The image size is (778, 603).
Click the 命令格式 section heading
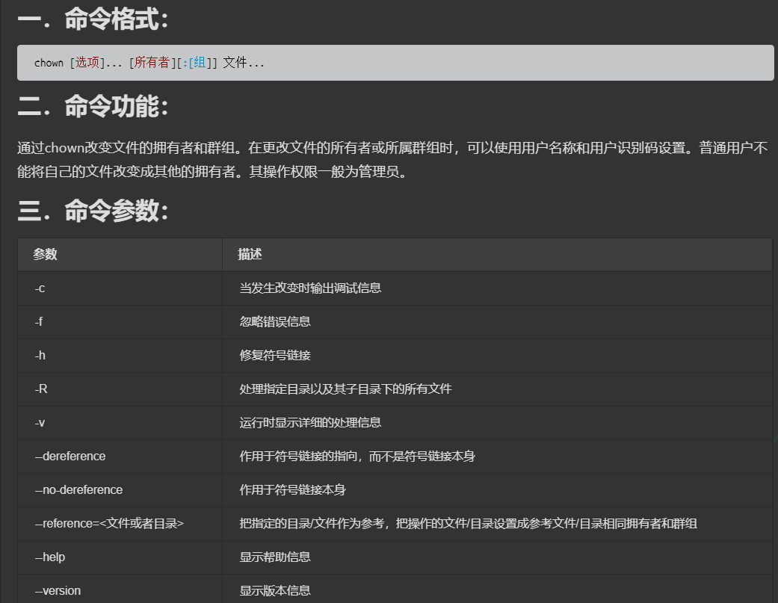click(93, 20)
